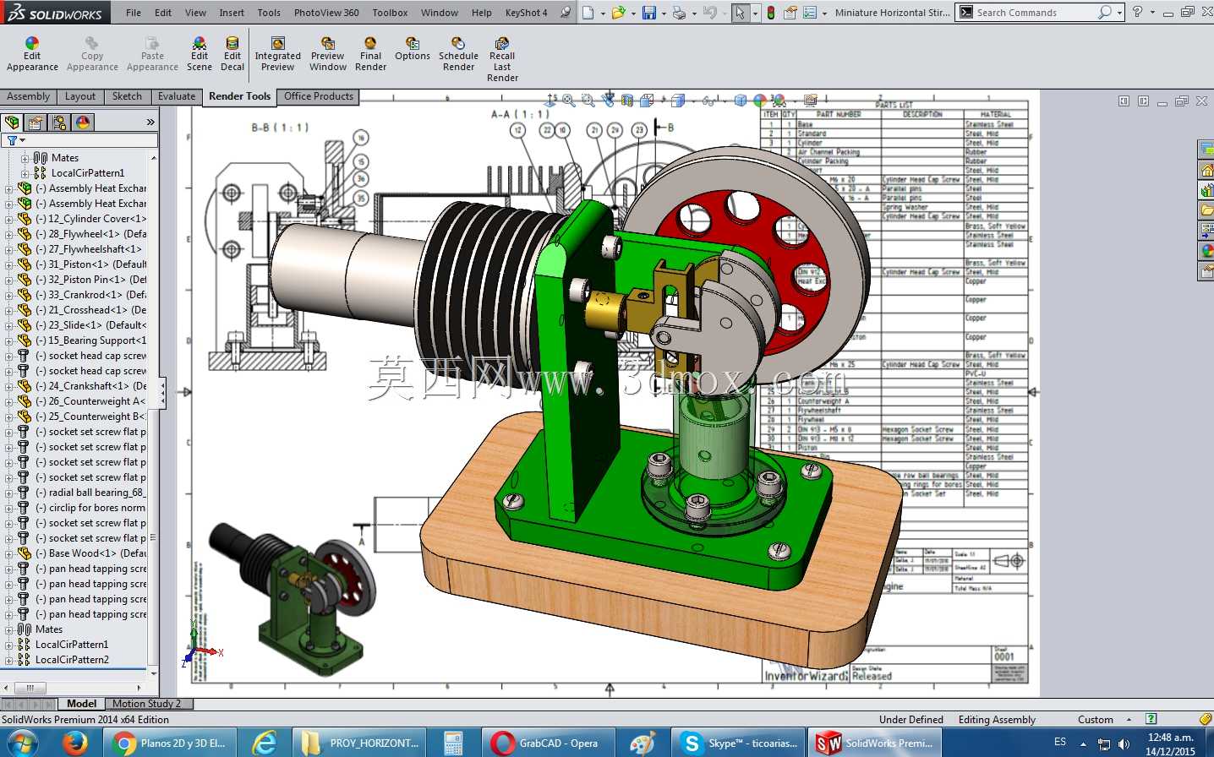Open the PropertyManager tab icon
The height and width of the screenshot is (757, 1214).
(x=36, y=123)
